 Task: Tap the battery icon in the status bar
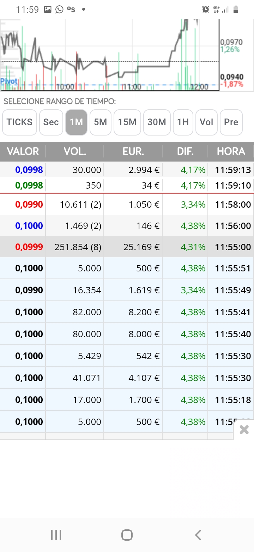coord(236,10)
